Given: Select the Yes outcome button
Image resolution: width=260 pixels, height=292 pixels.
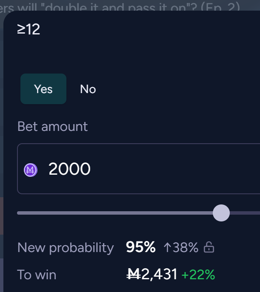Looking at the screenshot, I should pos(43,89).
